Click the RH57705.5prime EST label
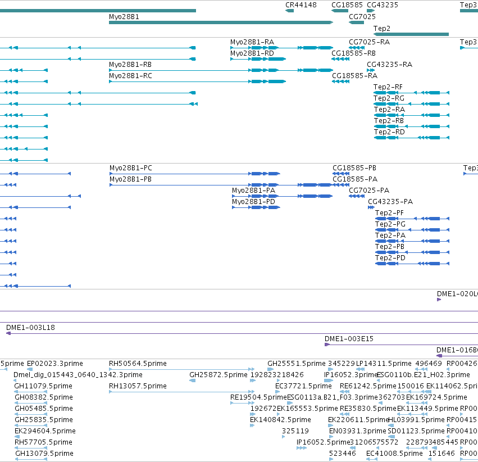Viewport: 478px width, 462px height. click(x=44, y=442)
